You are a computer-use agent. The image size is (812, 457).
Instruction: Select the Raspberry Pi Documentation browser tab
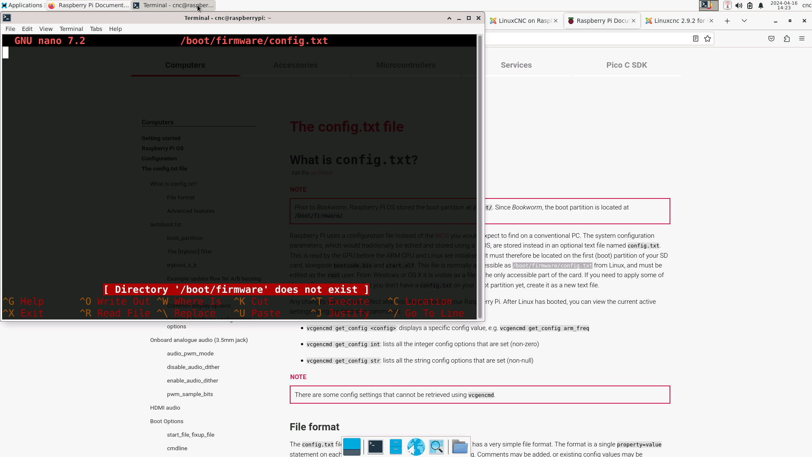[x=601, y=21]
